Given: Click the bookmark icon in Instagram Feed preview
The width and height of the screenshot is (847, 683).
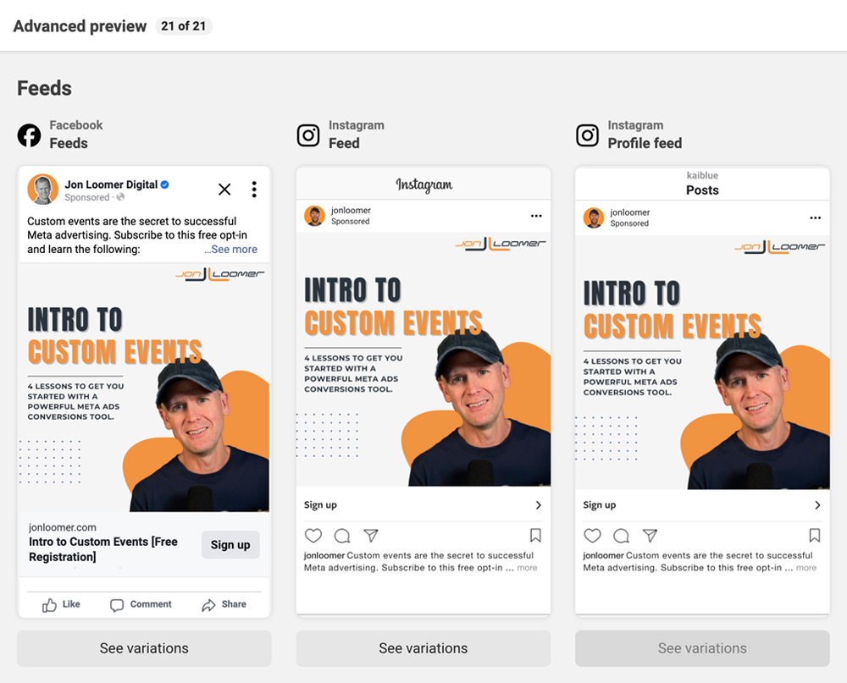Looking at the screenshot, I should coord(535,535).
